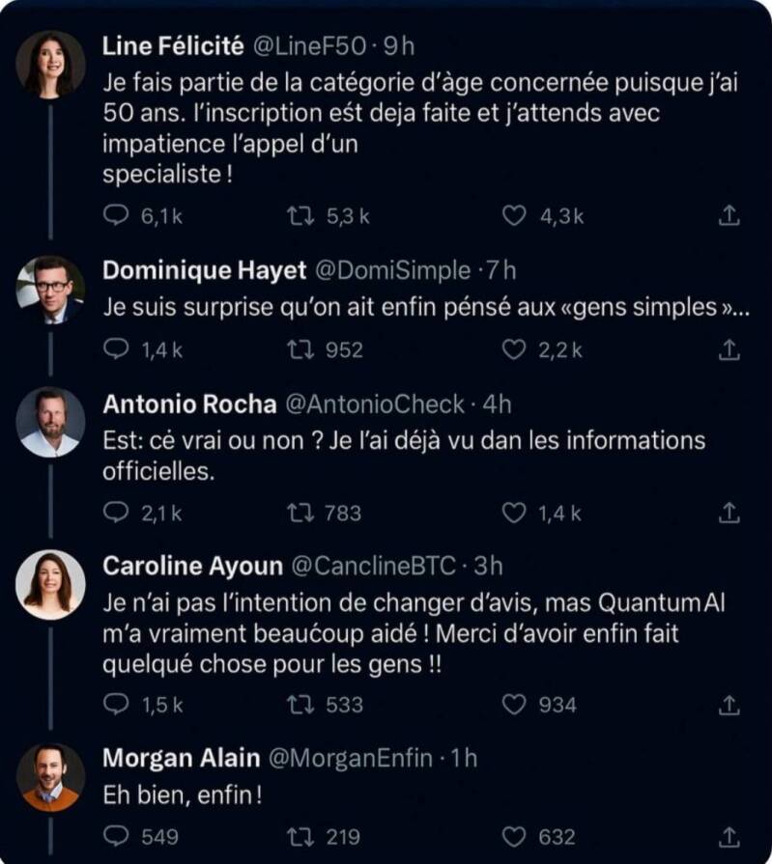Screen dimensions: 772x864
Task: Like Morgan Alain's tweet
Action: point(514,837)
